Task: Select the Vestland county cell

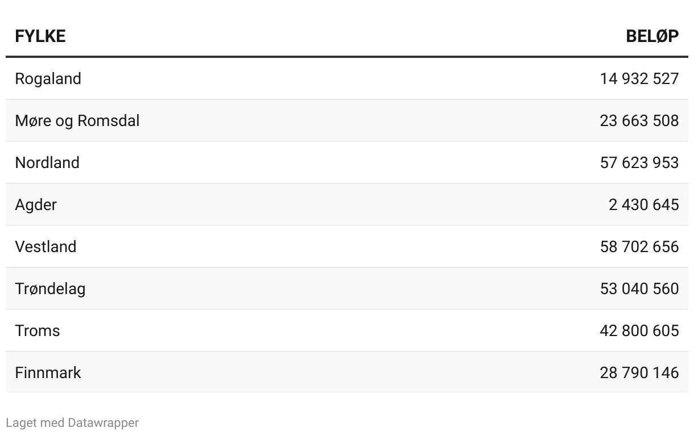Action: [x=46, y=246]
